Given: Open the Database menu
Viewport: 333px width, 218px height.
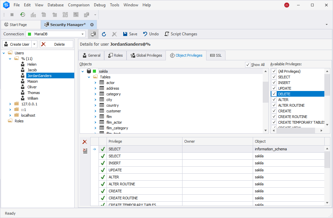Looking at the screenshot, I should tap(55, 5).
